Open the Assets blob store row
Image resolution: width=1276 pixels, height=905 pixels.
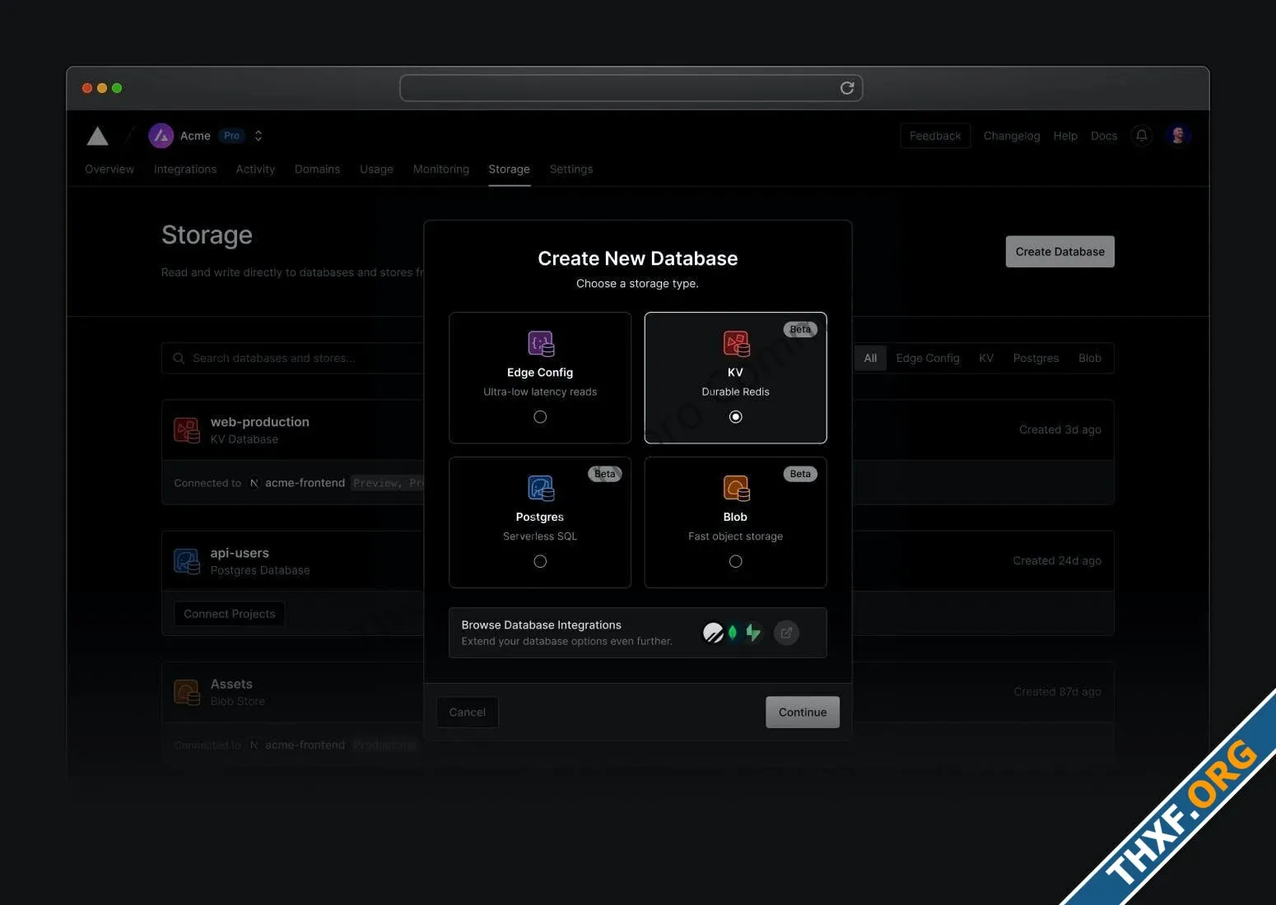click(638, 692)
